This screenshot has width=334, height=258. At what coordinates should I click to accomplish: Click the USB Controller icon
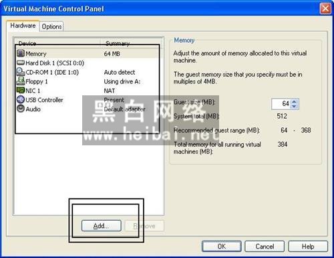tap(21, 99)
